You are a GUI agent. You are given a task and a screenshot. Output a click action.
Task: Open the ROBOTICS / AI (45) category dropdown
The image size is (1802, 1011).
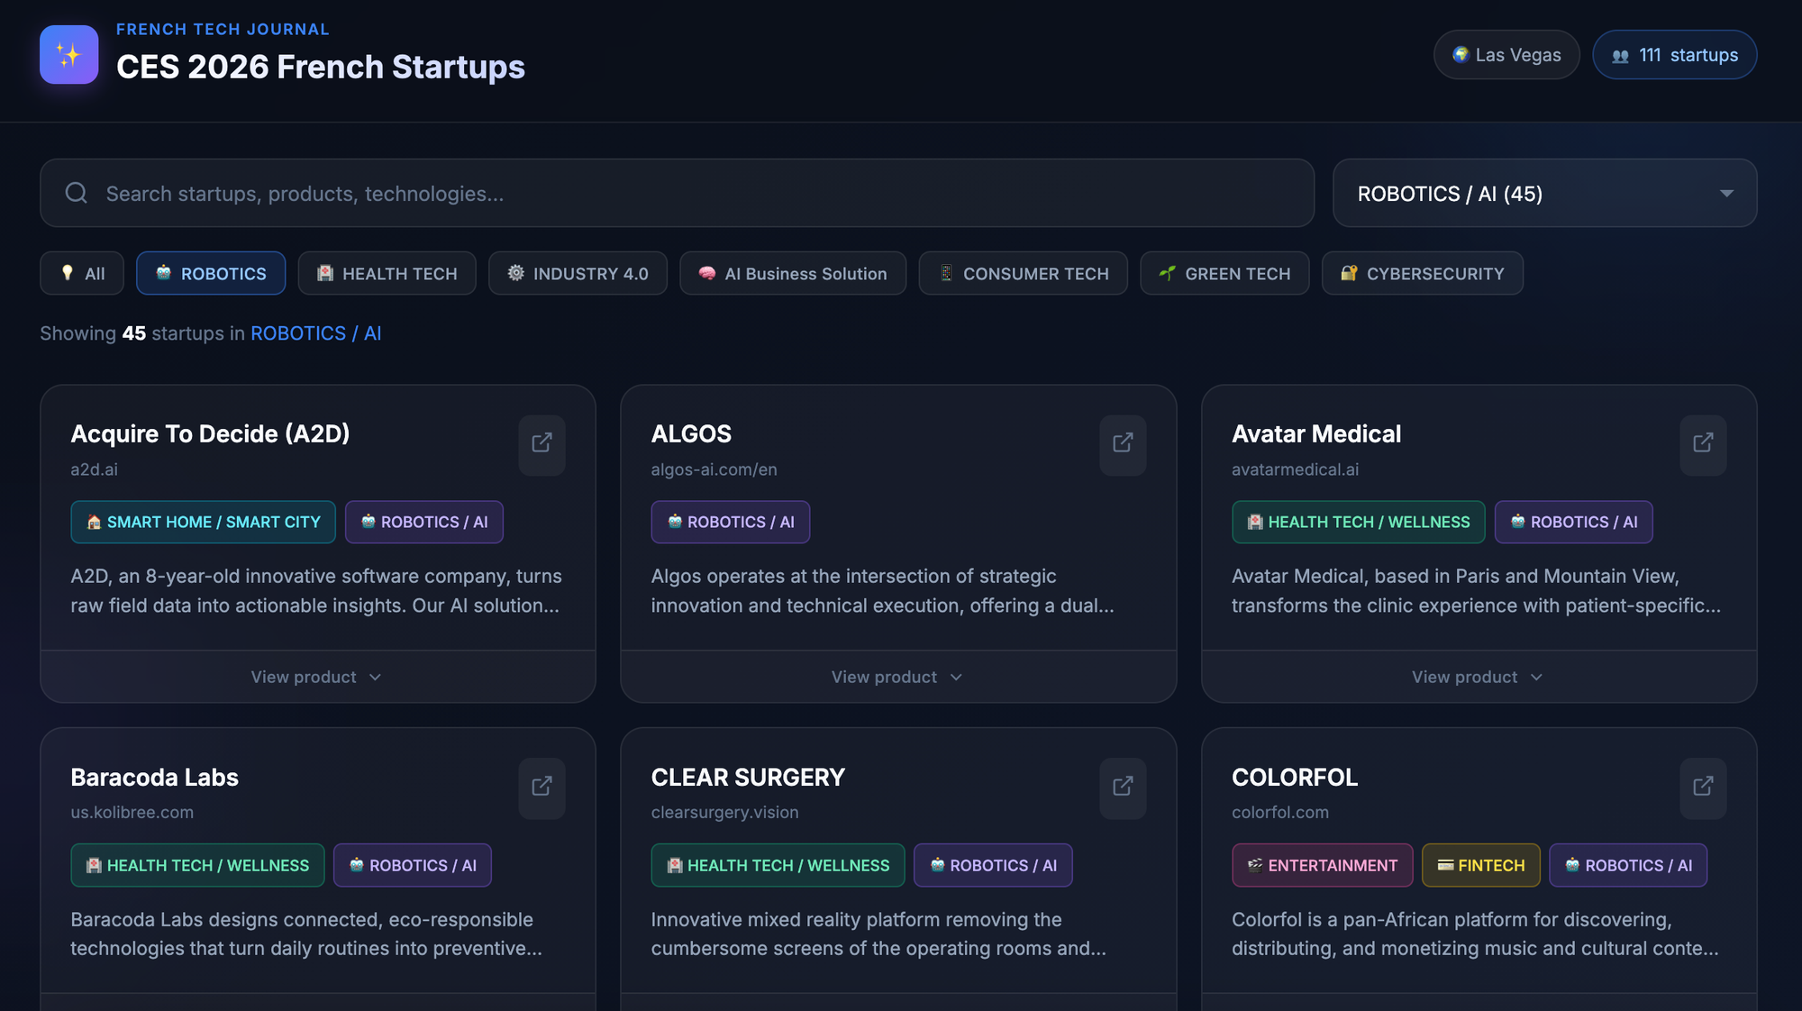coord(1544,194)
